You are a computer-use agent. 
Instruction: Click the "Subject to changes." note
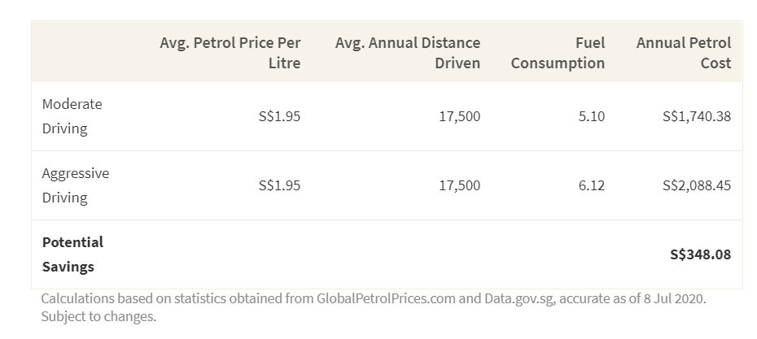(98, 316)
